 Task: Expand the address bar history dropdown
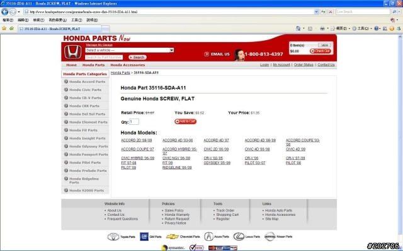click(x=316, y=12)
